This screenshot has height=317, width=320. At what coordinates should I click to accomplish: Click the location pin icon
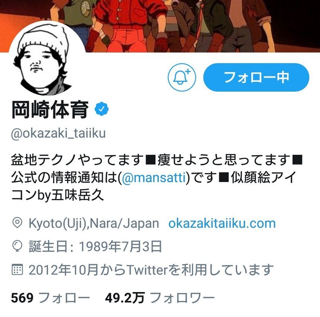17,223
